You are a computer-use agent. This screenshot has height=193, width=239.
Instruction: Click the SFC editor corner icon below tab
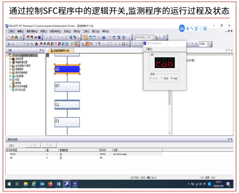click(x=48, y=55)
